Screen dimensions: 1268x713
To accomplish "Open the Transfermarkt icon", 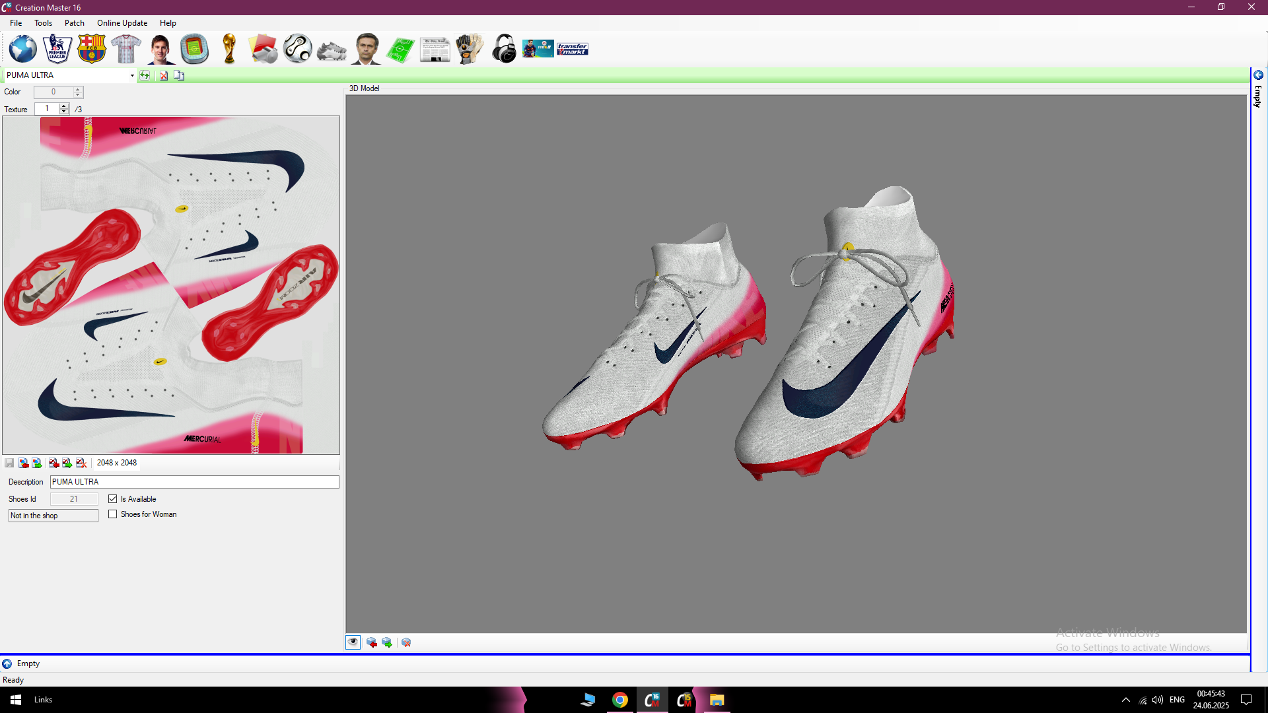I will pyautogui.click(x=573, y=49).
